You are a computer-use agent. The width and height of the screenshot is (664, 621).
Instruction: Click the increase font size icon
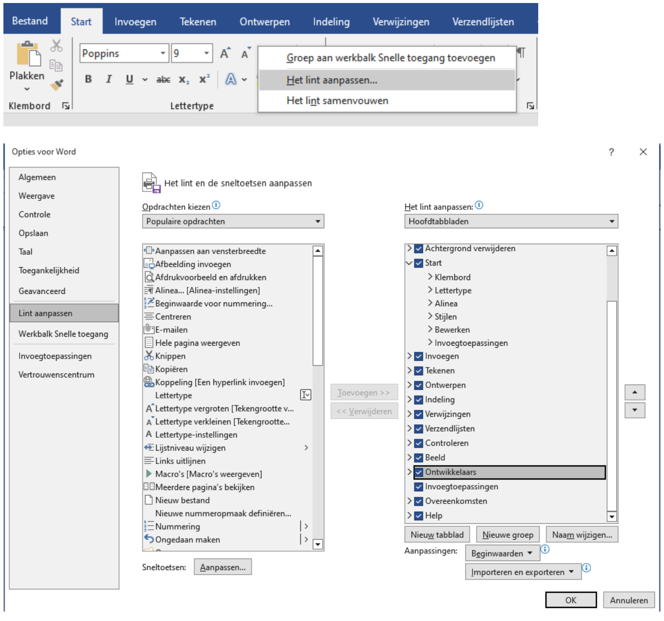coord(225,54)
